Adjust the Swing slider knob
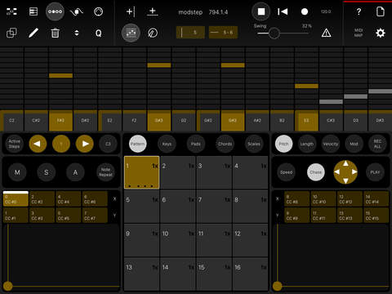The image size is (392, 294). pos(274,33)
